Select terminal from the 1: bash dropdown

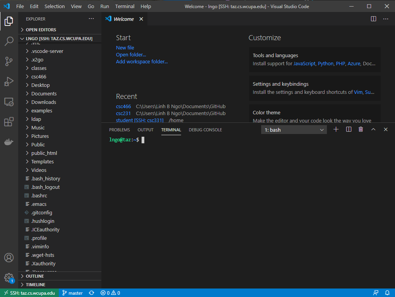point(294,130)
